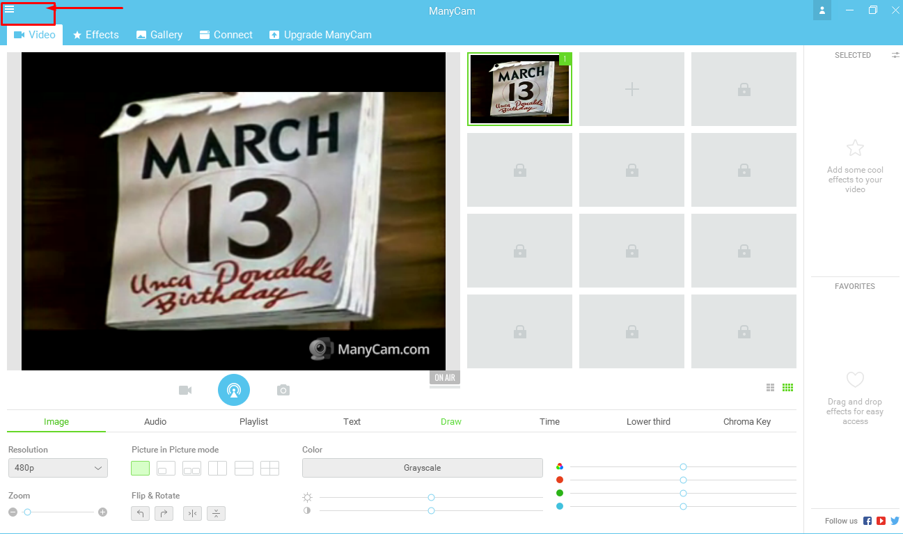Open the hamburger main menu

10,10
